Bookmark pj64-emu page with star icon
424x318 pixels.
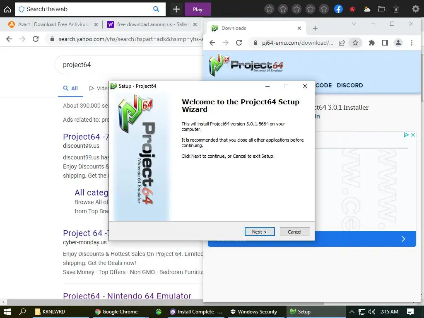point(355,43)
